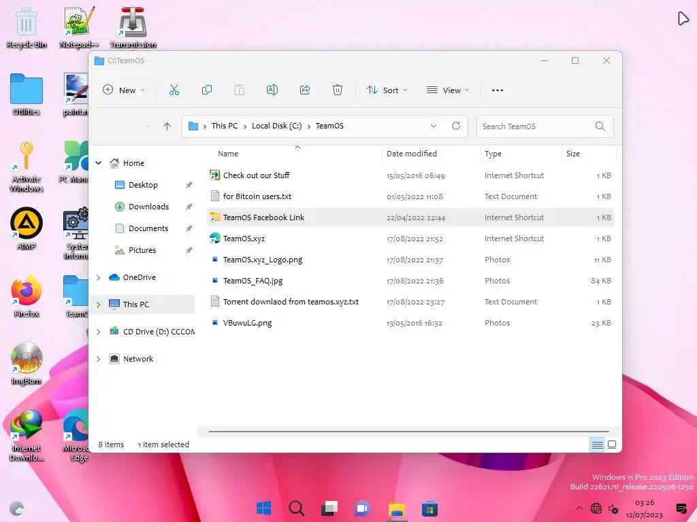Click the ImgBurn desktop icon
Screen dimensions: 697x522
[x=27, y=364]
